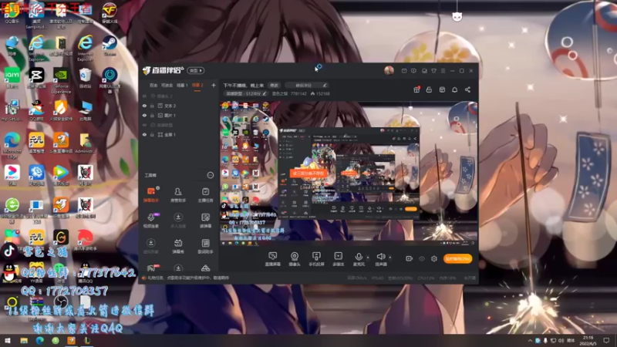This screenshot has height=347, width=617.
Task: Show the hidden camera 2 layer
Action: click(x=144, y=96)
